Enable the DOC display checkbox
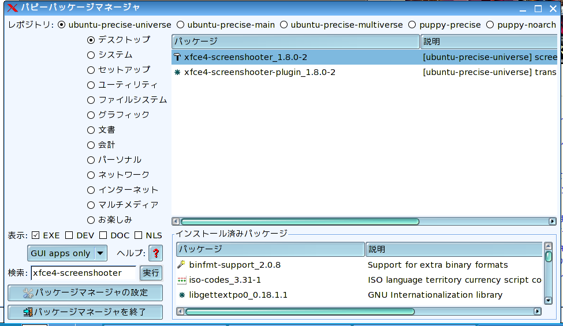Viewport: 563px width, 326px height. (103, 235)
